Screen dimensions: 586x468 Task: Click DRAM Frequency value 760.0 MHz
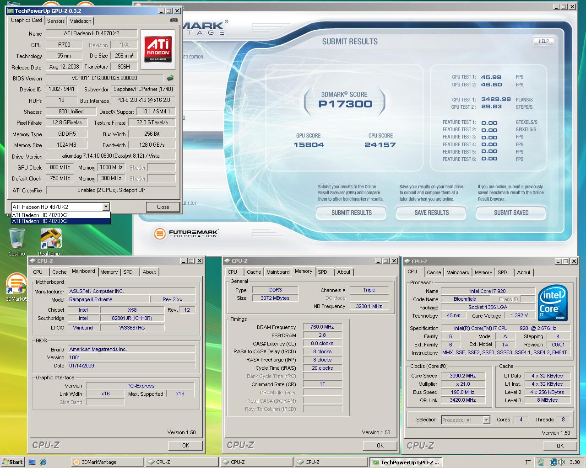click(x=322, y=327)
